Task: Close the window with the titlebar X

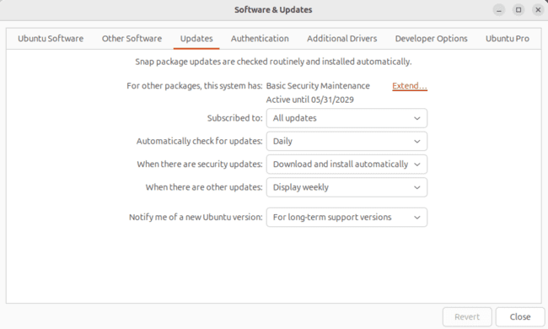Action: (x=538, y=10)
